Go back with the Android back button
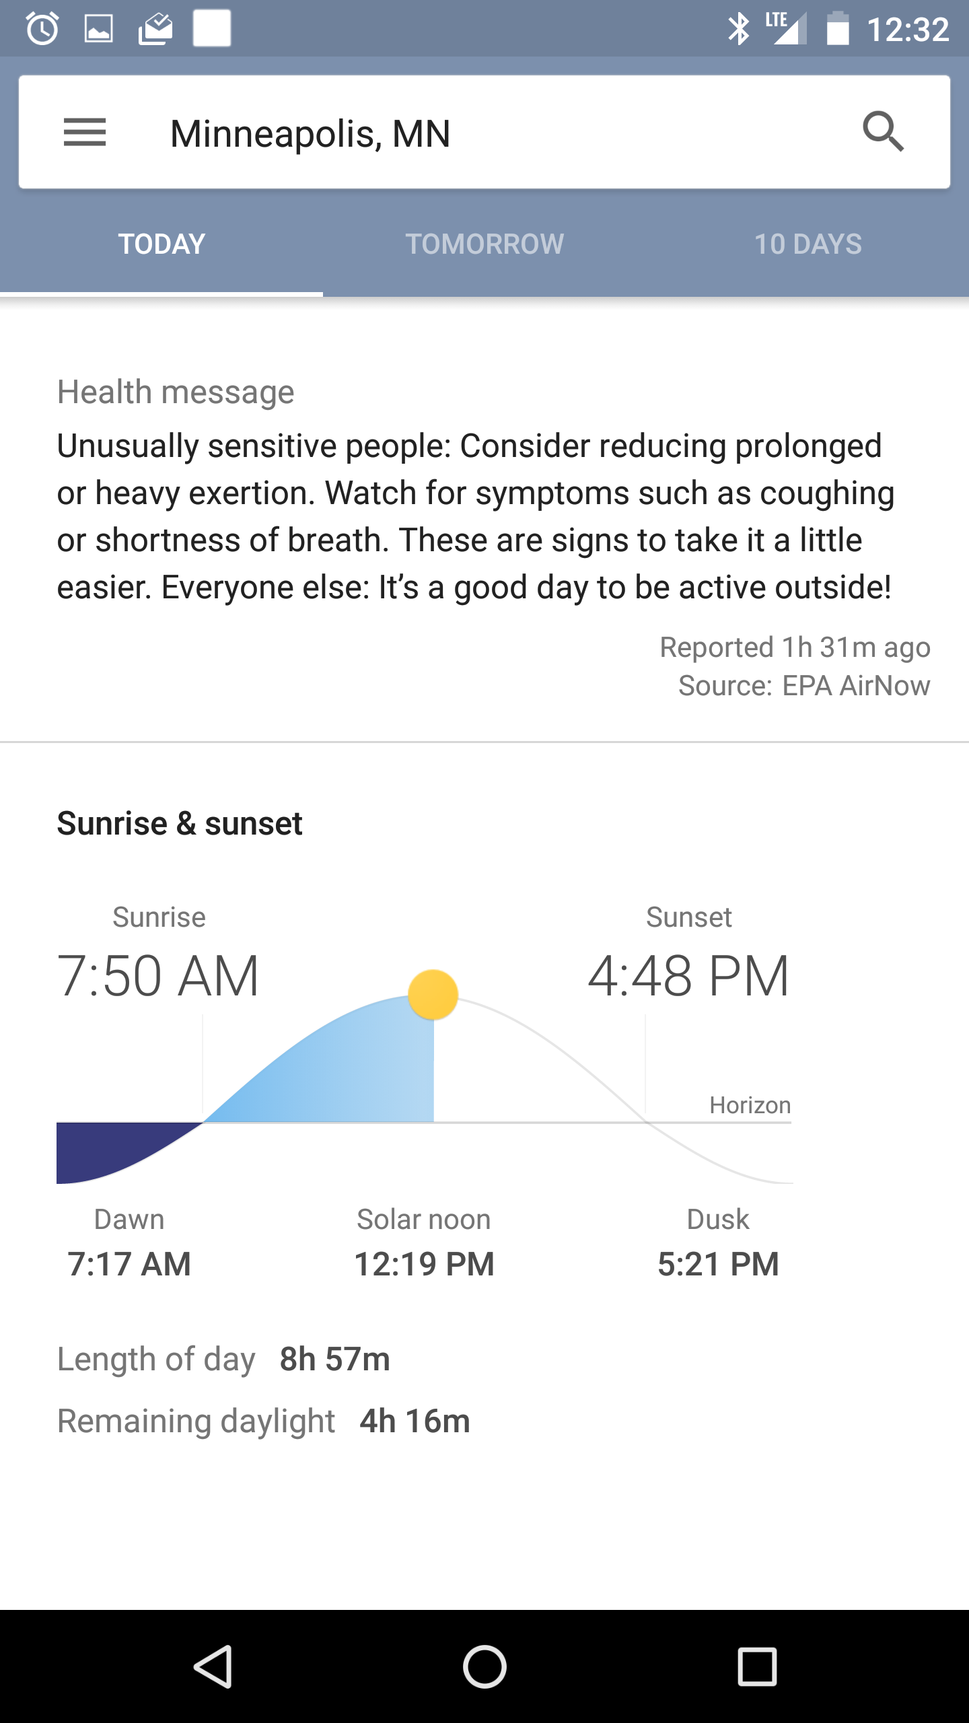Viewport: 969px width, 1723px height. pyautogui.click(x=214, y=1666)
